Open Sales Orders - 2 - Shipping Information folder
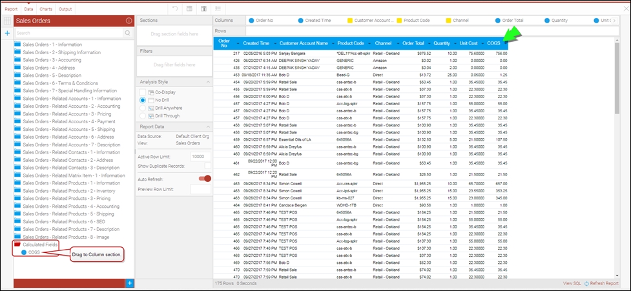Screen dimensions: 631x291 [61, 52]
